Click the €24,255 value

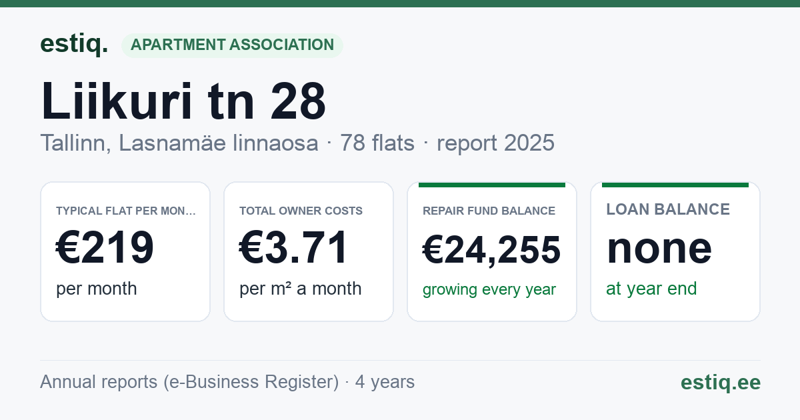pyautogui.click(x=492, y=251)
